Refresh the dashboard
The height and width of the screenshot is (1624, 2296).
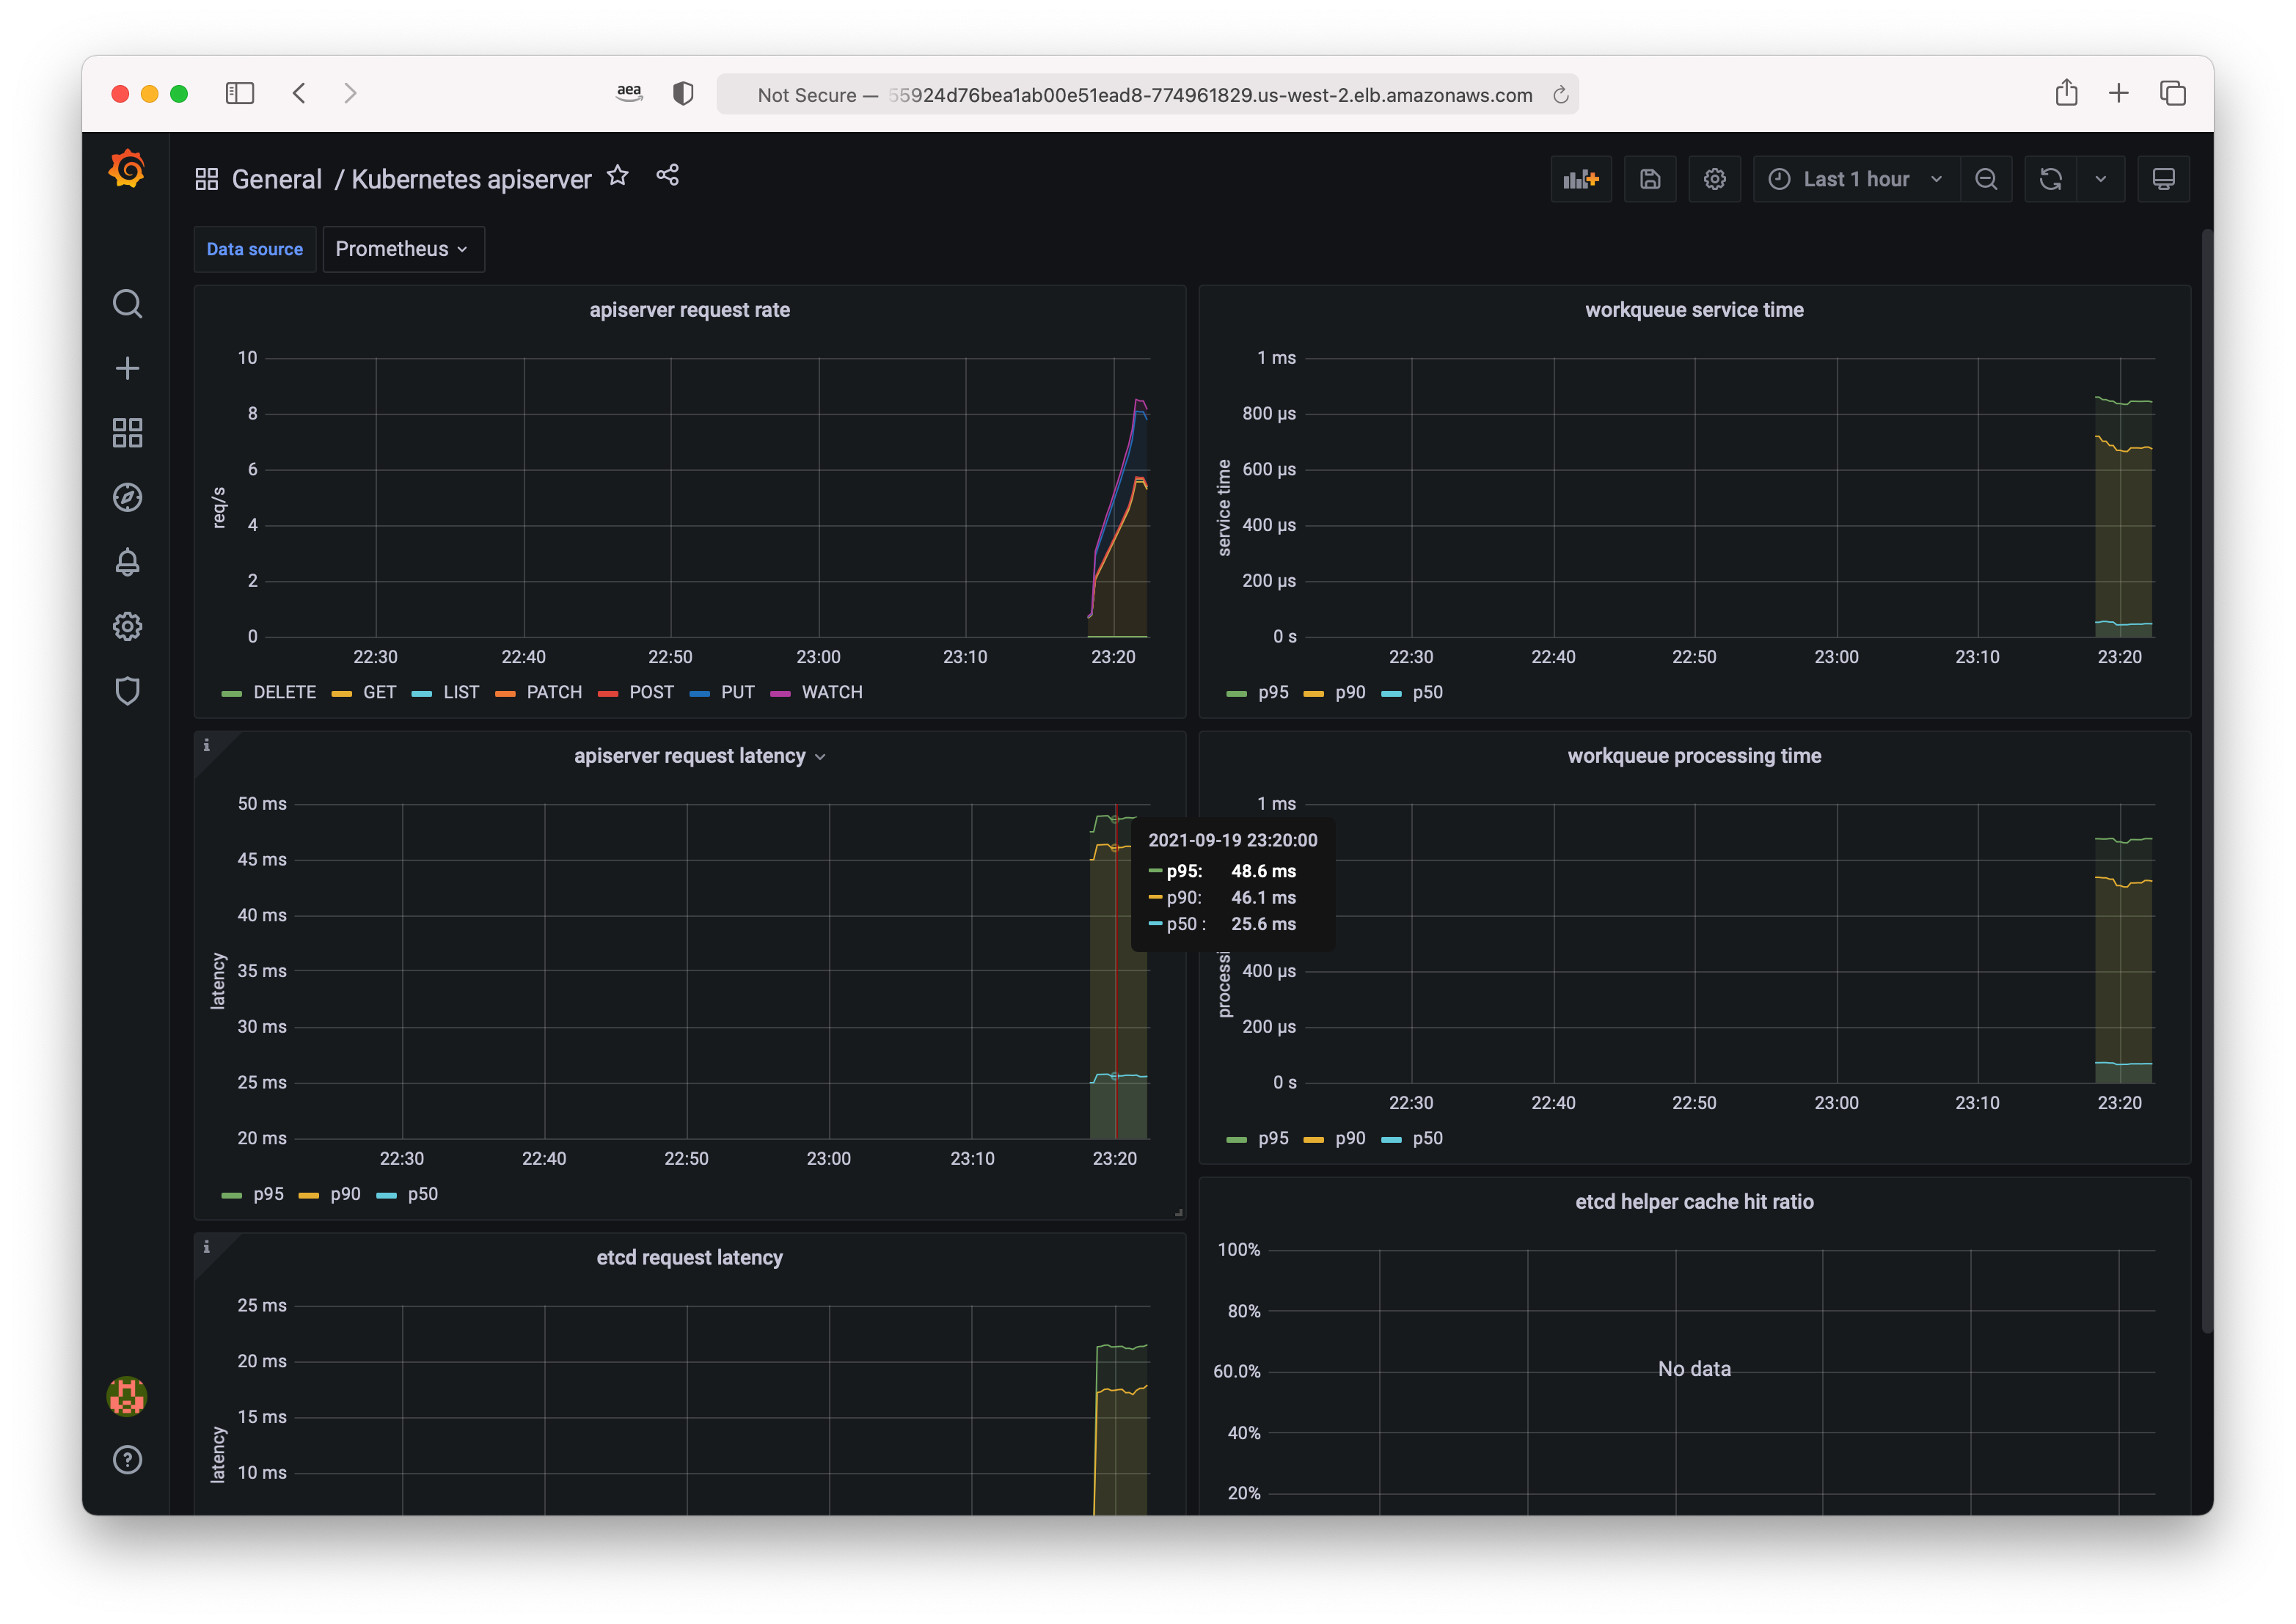2051,179
